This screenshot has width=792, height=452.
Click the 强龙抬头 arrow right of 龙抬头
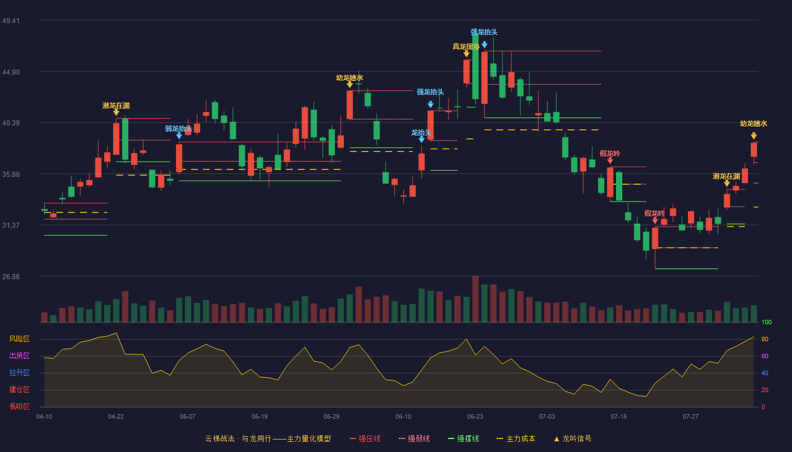point(431,105)
